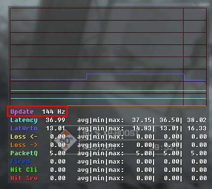This screenshot has height=189, width=212.
Task: Click the Latency value 36.99
Action: [x=55, y=120]
